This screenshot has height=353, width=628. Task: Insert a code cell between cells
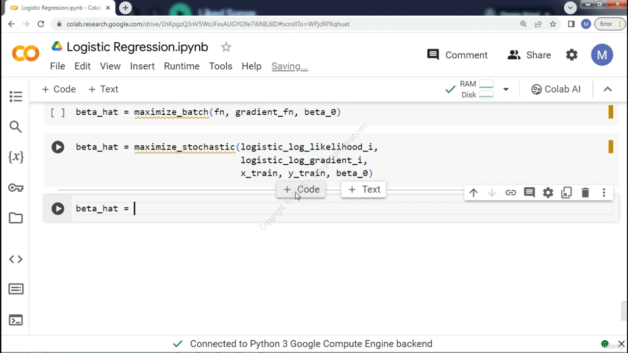tap(301, 189)
